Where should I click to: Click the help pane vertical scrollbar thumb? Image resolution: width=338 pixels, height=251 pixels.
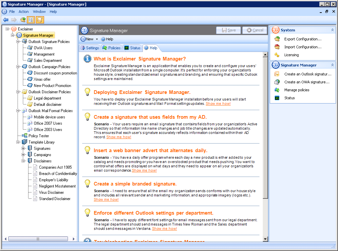(x=265, y=128)
